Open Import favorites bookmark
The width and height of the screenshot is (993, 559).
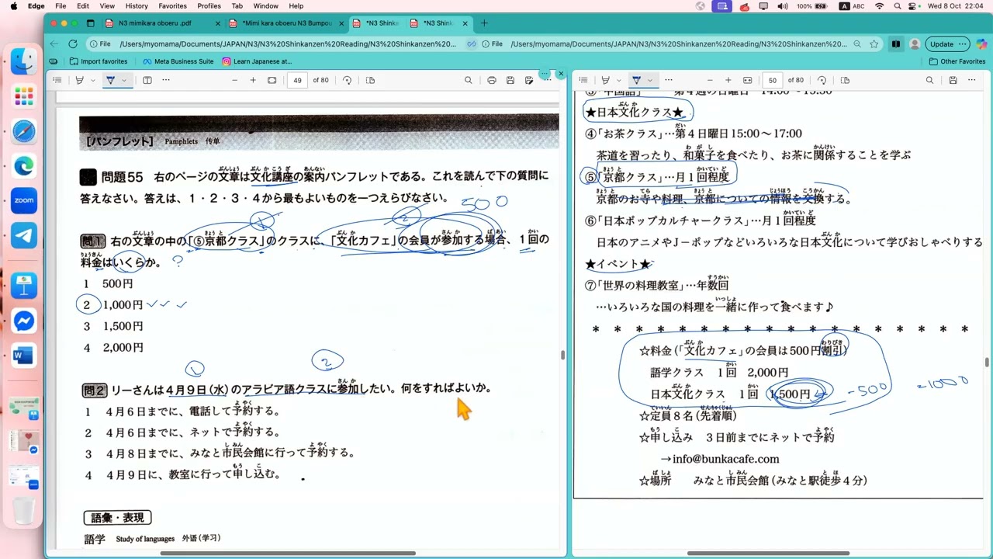click(99, 61)
